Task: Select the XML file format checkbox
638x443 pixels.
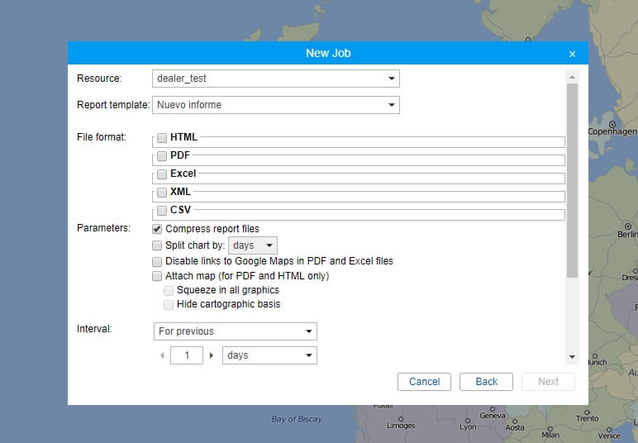Action: [x=162, y=193]
